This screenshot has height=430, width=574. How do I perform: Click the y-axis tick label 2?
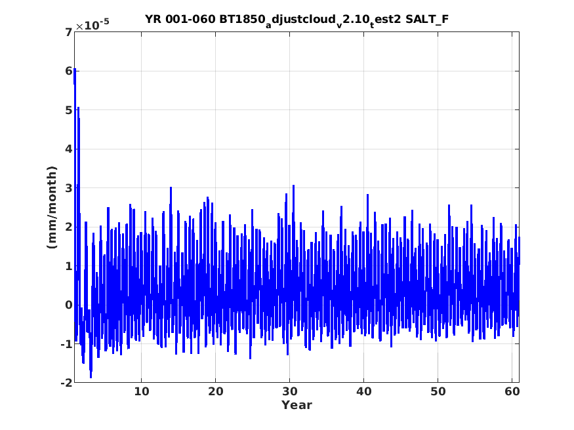coord(69,227)
